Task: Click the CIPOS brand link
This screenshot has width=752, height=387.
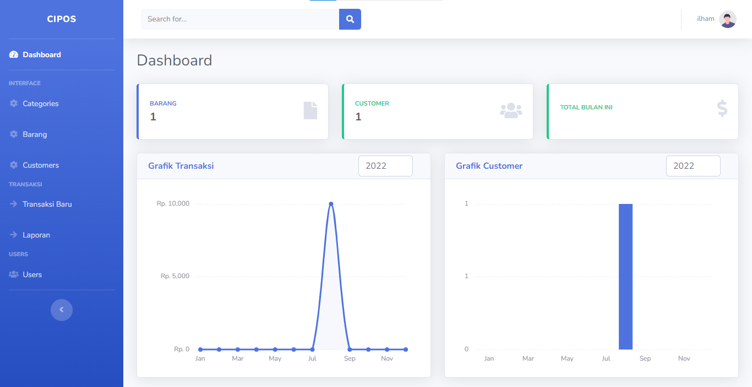Action: (62, 19)
